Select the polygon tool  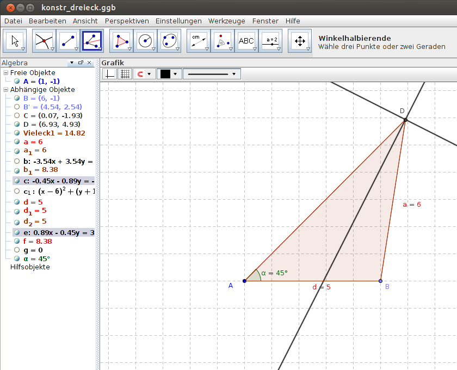[121, 40]
